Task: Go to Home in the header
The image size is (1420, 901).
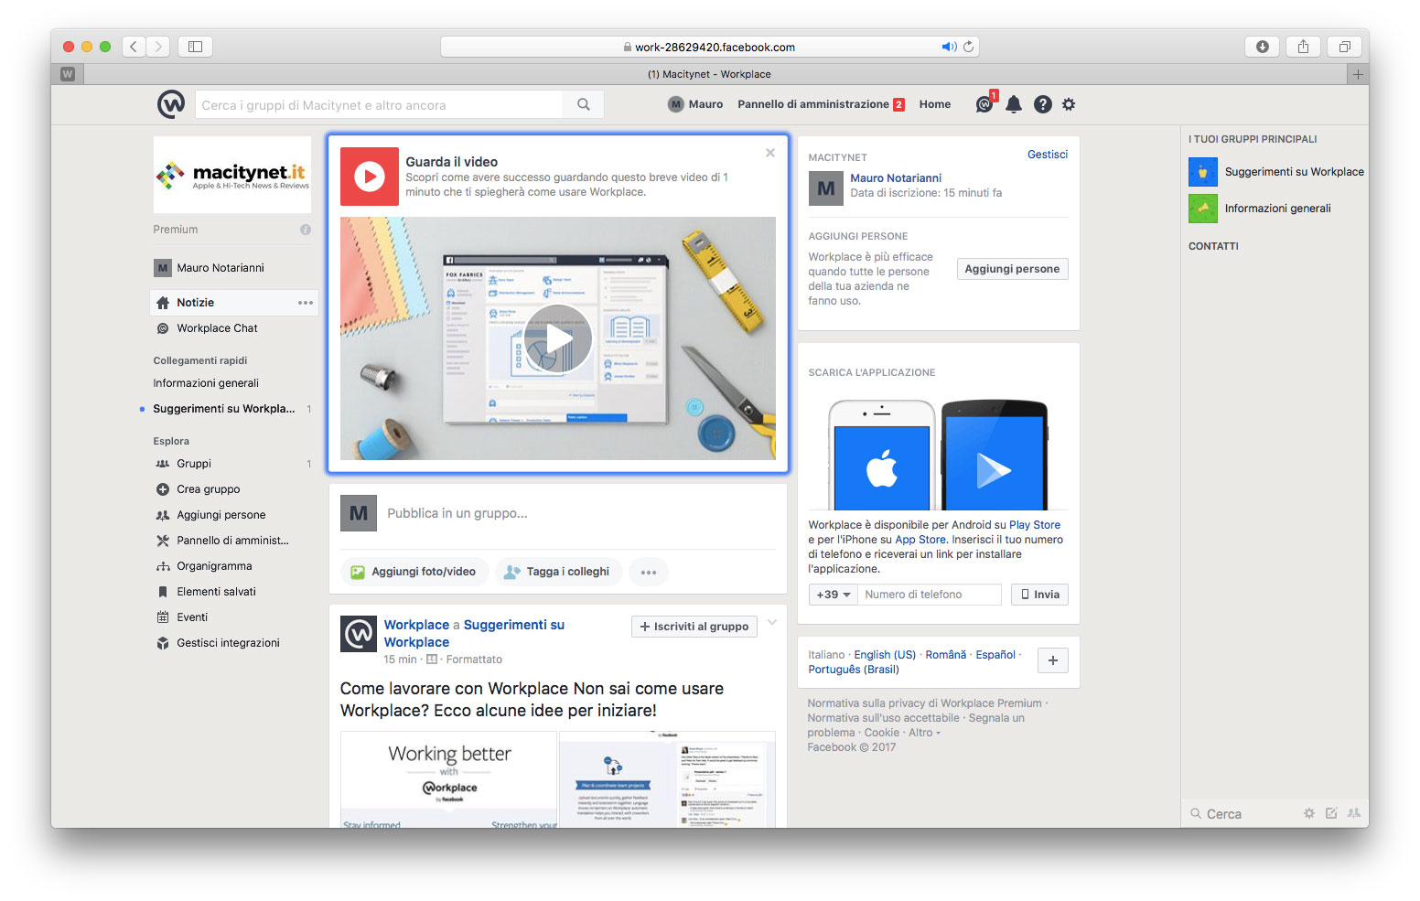Action: point(935,104)
